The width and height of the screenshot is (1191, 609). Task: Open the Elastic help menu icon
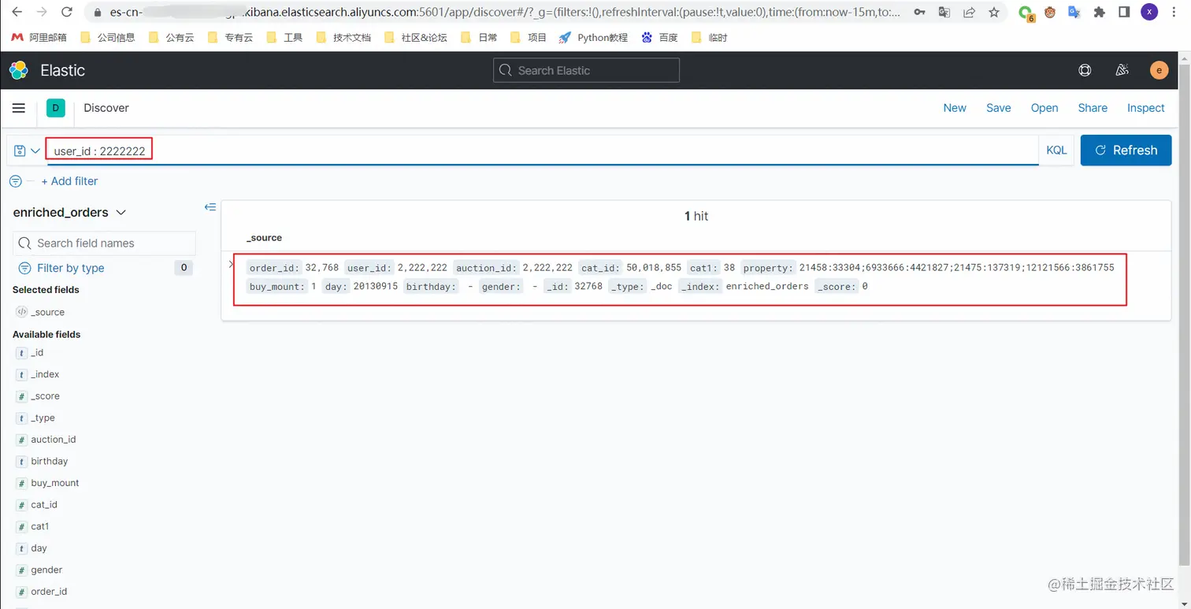[x=1085, y=70]
